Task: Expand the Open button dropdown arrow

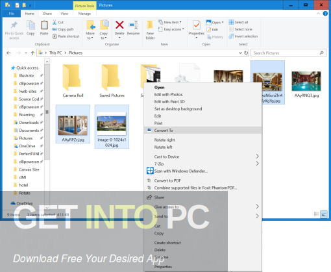Action: coord(223,22)
